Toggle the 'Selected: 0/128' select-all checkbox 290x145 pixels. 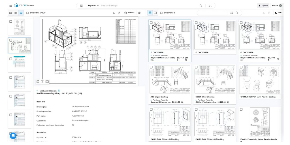click(x=27, y=13)
